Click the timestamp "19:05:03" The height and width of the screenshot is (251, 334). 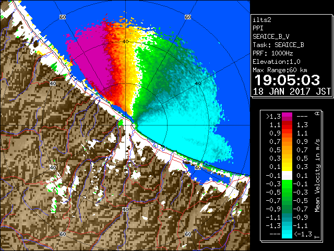(287, 80)
